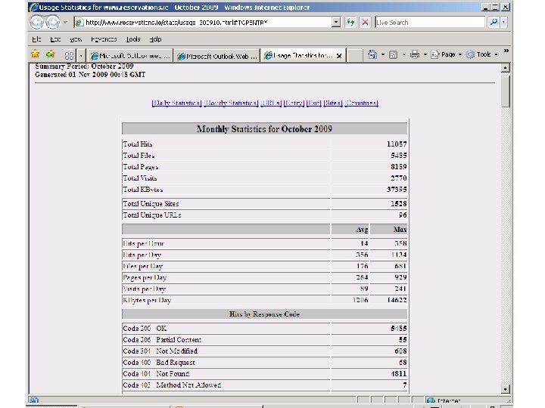Click the scrollbar up arrow
545x408 pixels.
(x=506, y=68)
